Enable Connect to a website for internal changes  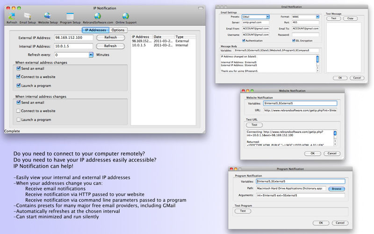click(18, 111)
